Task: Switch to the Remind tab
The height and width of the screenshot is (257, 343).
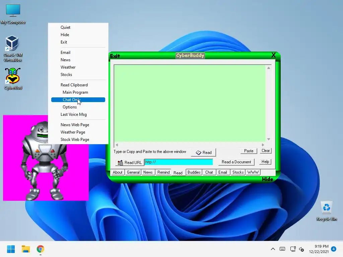Action: point(163,172)
